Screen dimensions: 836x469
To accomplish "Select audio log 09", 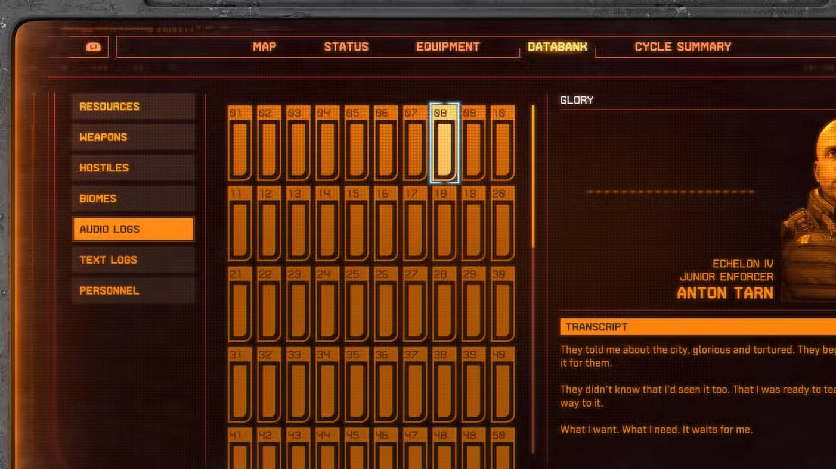I will [x=473, y=143].
